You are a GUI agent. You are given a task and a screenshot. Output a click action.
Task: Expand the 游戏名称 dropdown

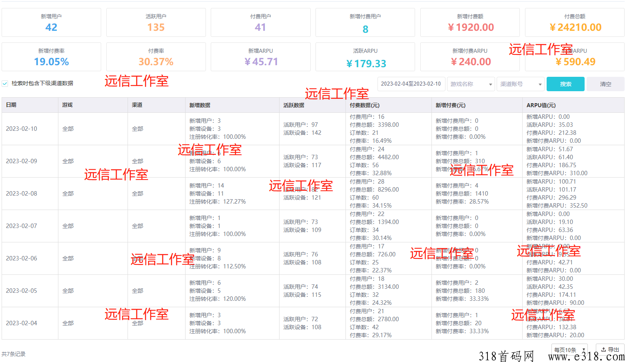coord(471,84)
